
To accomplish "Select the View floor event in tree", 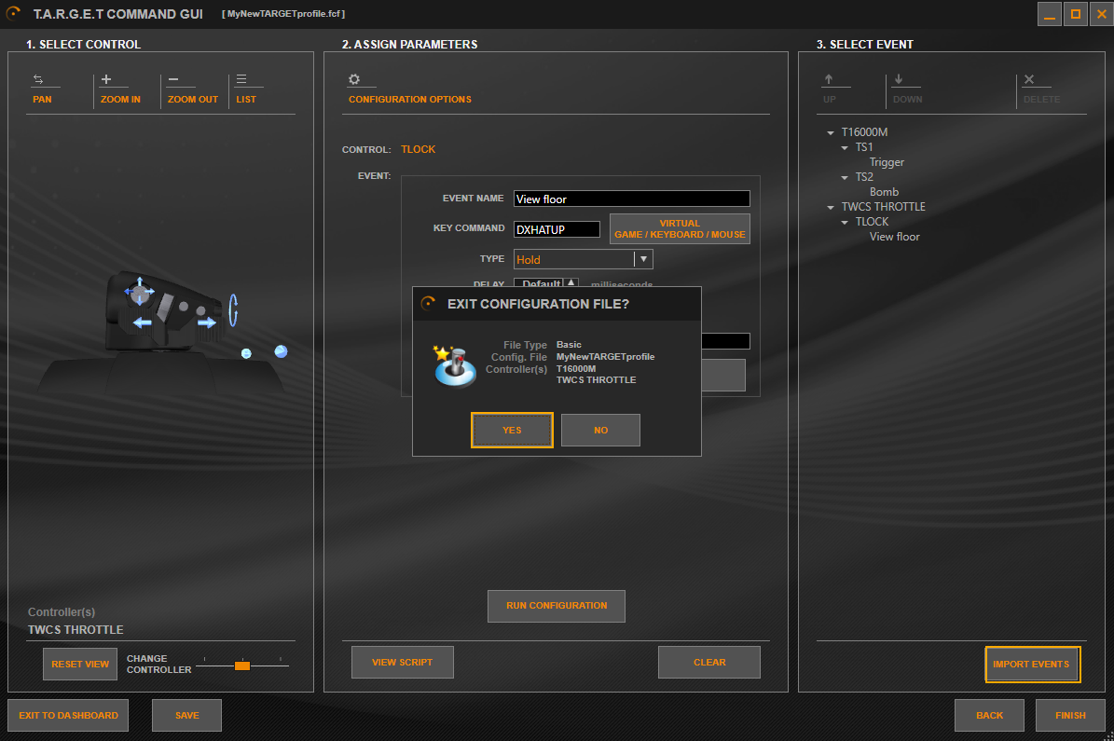I will [894, 237].
